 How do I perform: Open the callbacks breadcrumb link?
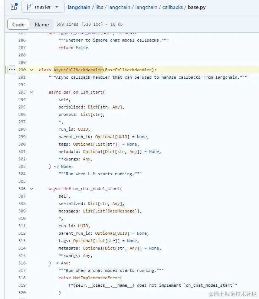coord(172,7)
